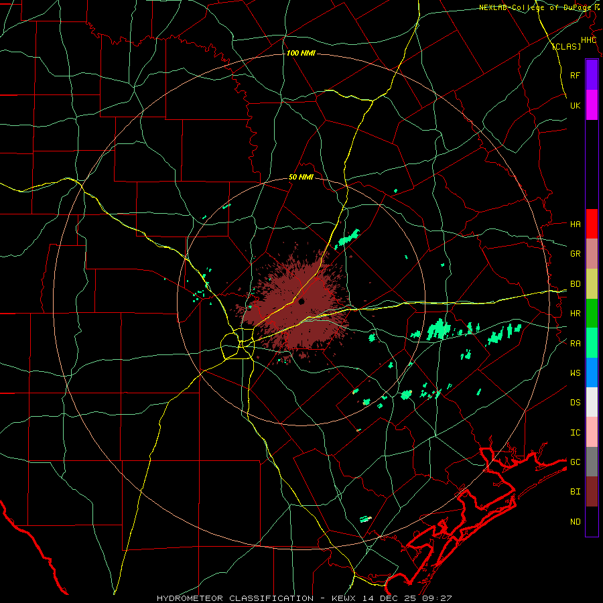Click the 50 NMI range ring label
Screen dimensions: 603x603
[301, 177]
